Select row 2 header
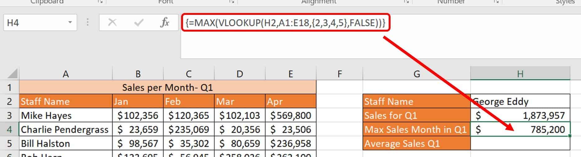The width and height of the screenshot is (581, 157). [9, 101]
